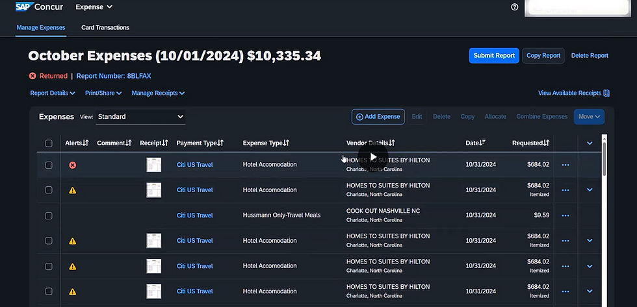The image size is (637, 307).
Task: Click Hussmann Only-Travel Meals expense type
Action: tap(281, 215)
